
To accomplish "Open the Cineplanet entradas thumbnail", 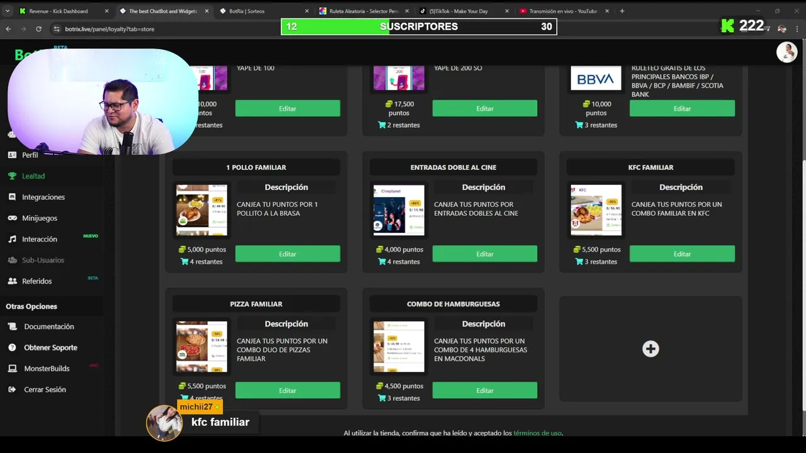I will [x=399, y=210].
